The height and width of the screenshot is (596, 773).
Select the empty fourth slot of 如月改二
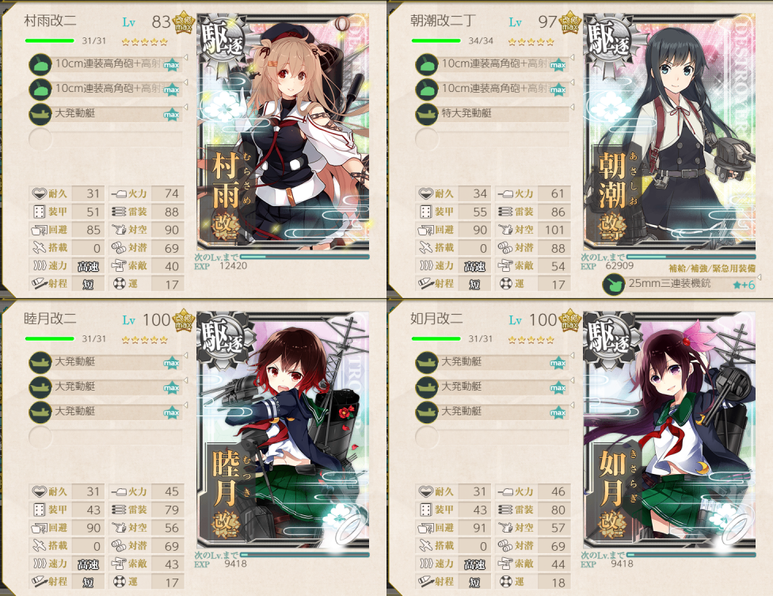click(x=492, y=437)
